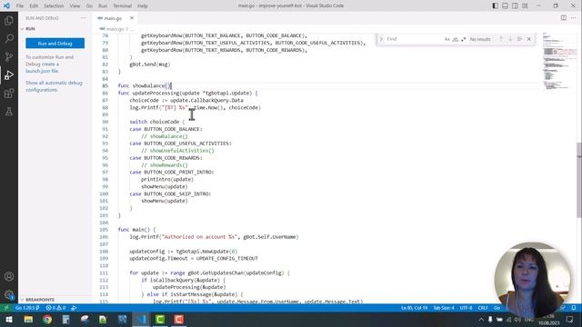Toggle secondary side bar layout icon

pyautogui.click(x=515, y=5)
